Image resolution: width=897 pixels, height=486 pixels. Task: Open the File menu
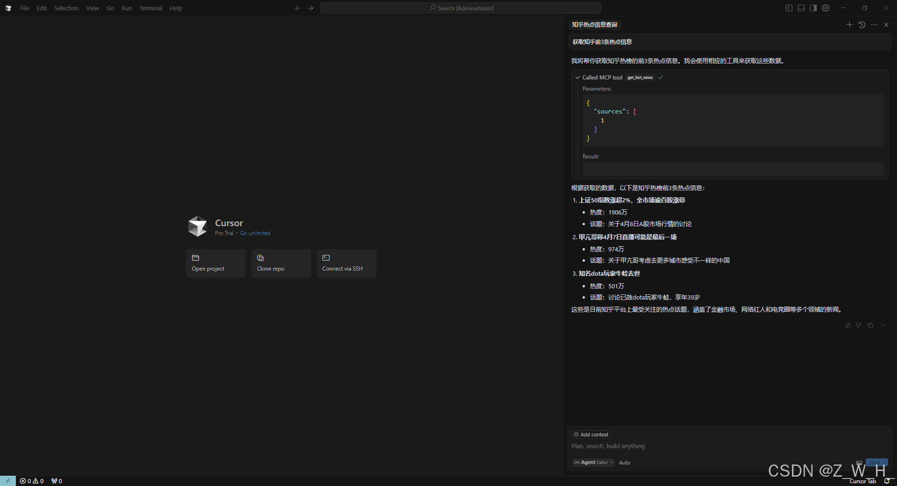click(24, 8)
